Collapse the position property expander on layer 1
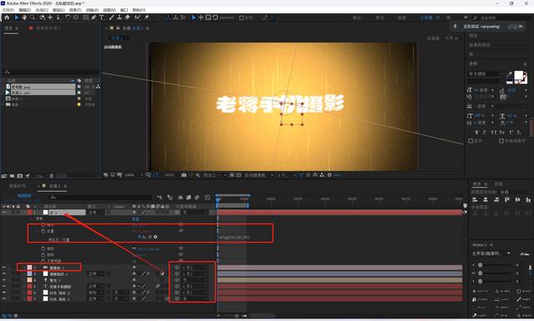 click(38, 231)
